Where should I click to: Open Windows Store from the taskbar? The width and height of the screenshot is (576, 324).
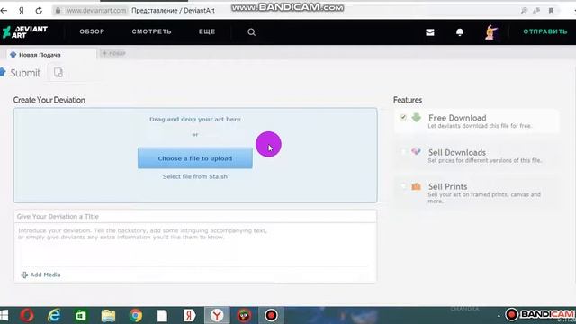(81, 315)
